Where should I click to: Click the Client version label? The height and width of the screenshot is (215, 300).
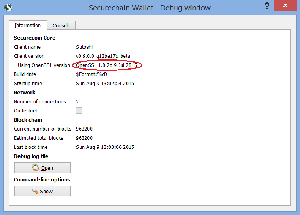pyautogui.click(x=29, y=56)
